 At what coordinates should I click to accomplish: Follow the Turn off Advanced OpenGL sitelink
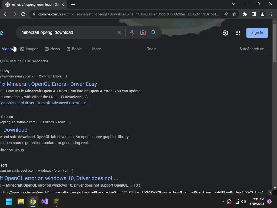tap(63, 103)
